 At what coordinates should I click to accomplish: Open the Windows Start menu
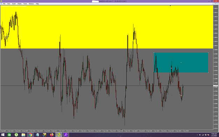click(x=3, y=135)
